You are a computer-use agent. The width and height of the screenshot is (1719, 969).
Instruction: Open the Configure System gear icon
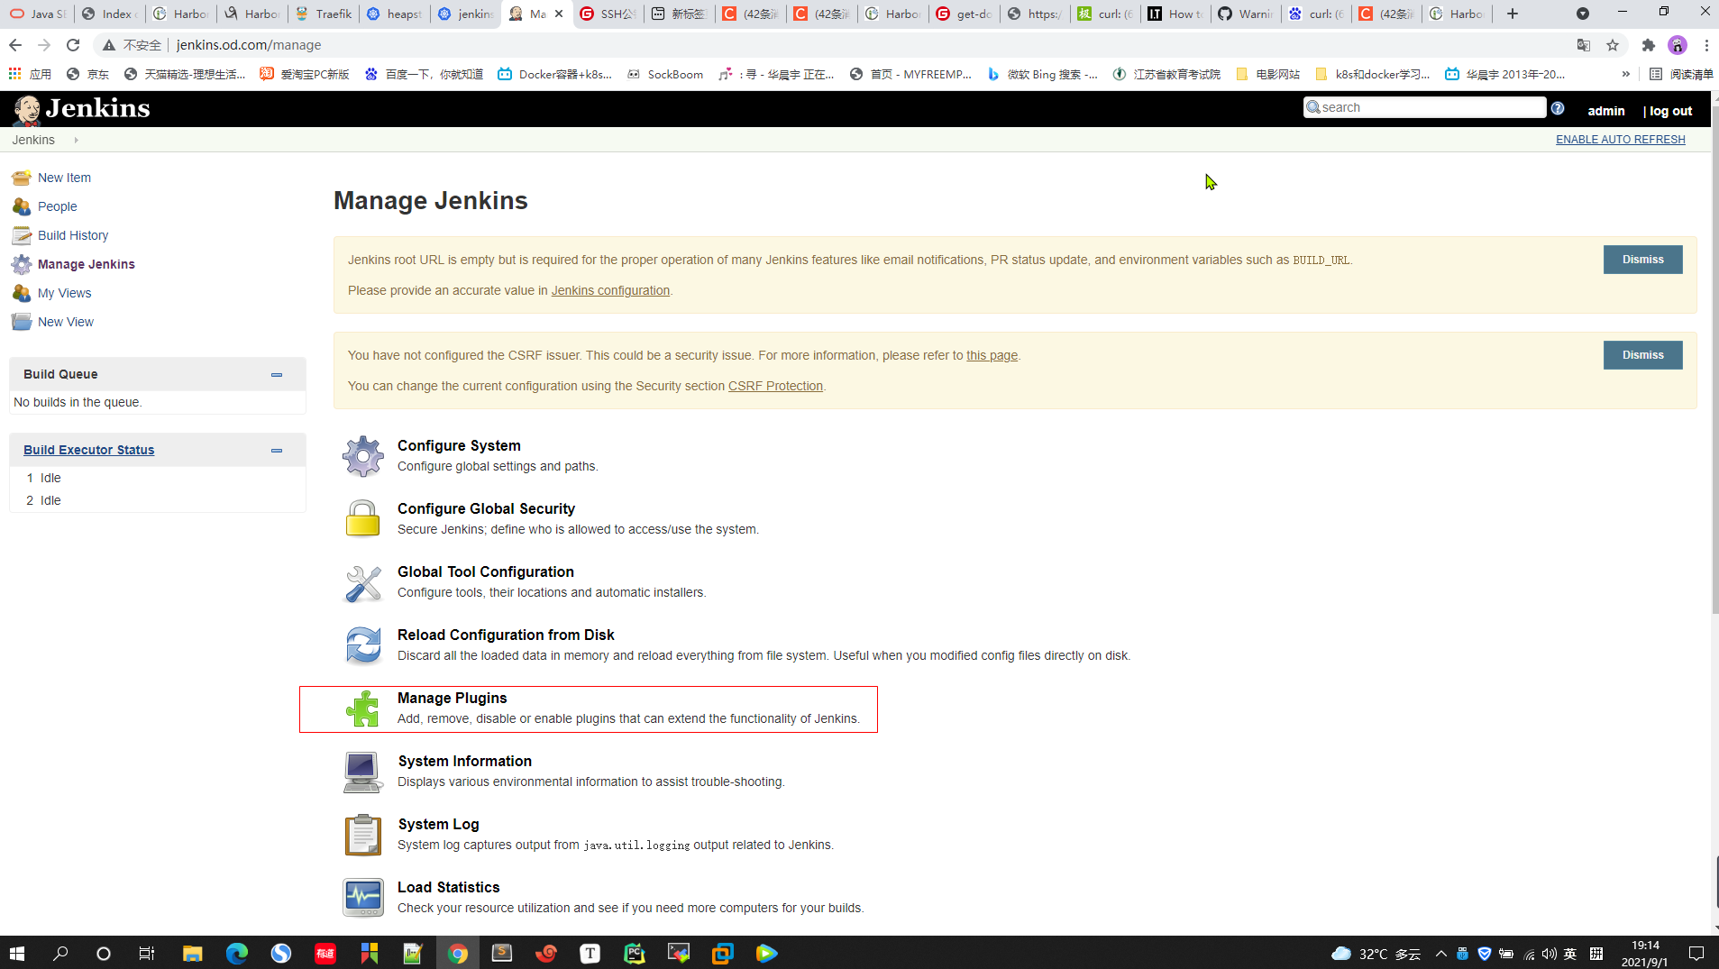(363, 456)
